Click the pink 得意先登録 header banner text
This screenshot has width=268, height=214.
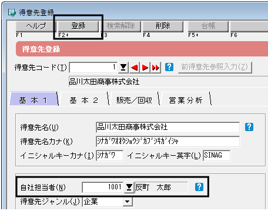tap(41, 49)
